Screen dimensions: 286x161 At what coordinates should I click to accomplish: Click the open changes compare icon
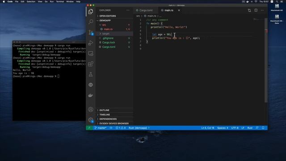(249, 10)
